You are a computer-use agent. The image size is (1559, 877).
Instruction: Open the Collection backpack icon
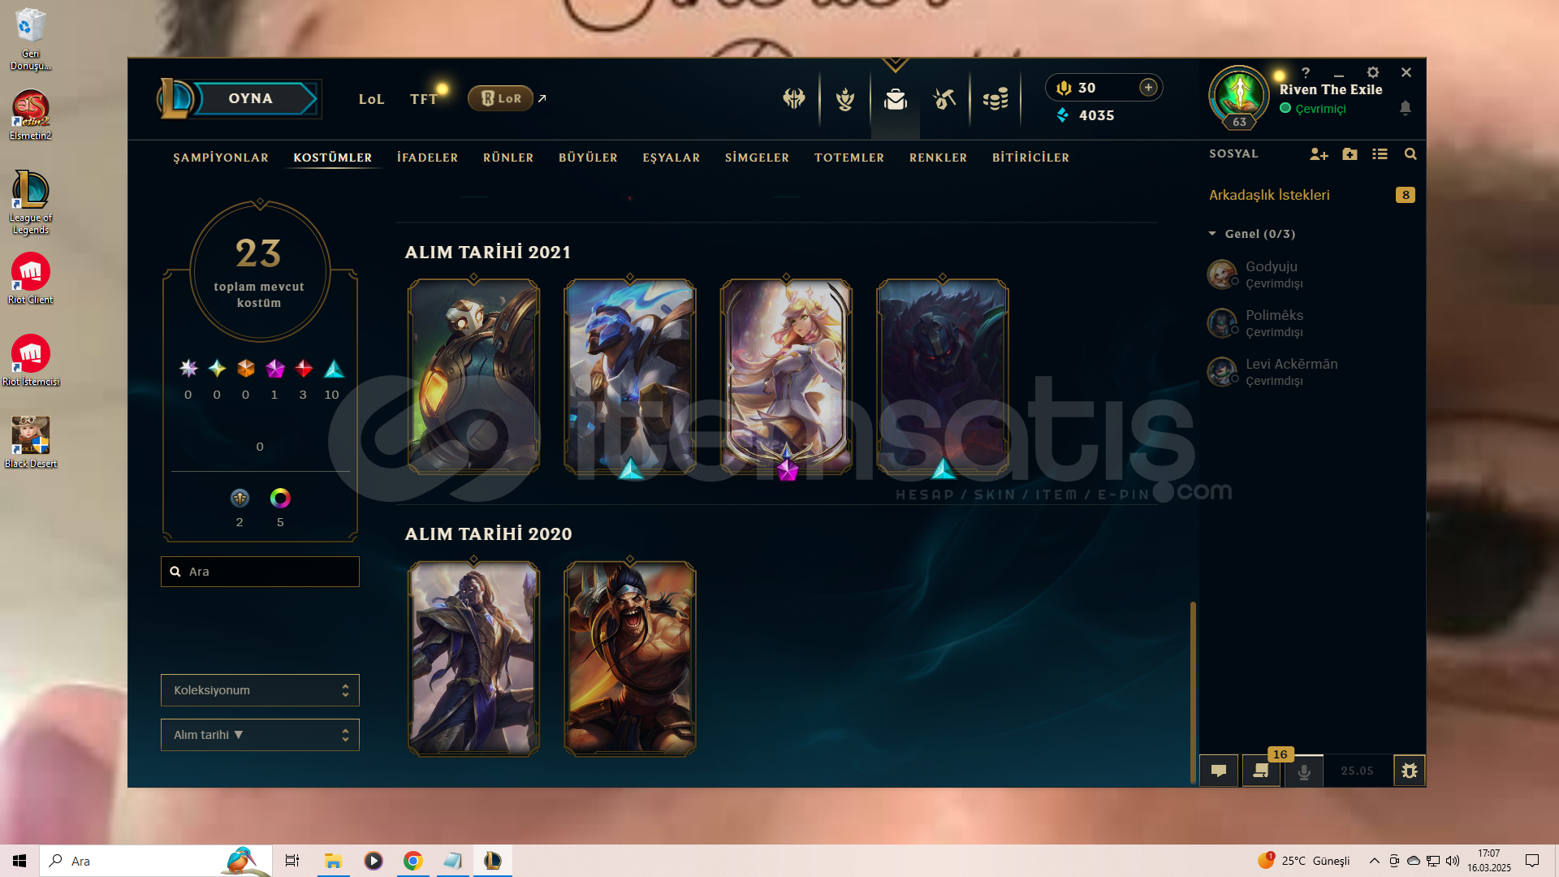click(896, 99)
